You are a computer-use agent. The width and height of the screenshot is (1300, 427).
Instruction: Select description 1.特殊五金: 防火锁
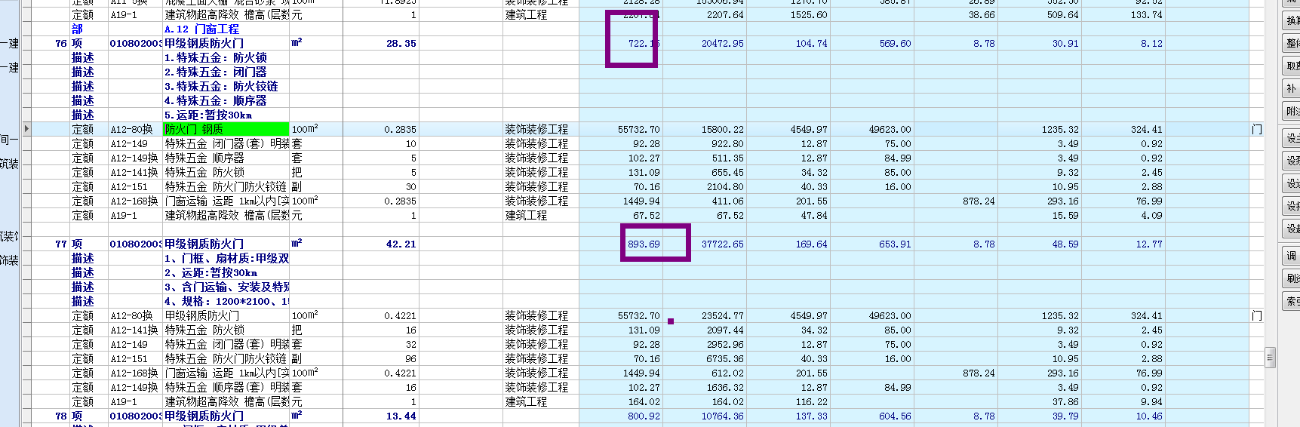(215, 57)
